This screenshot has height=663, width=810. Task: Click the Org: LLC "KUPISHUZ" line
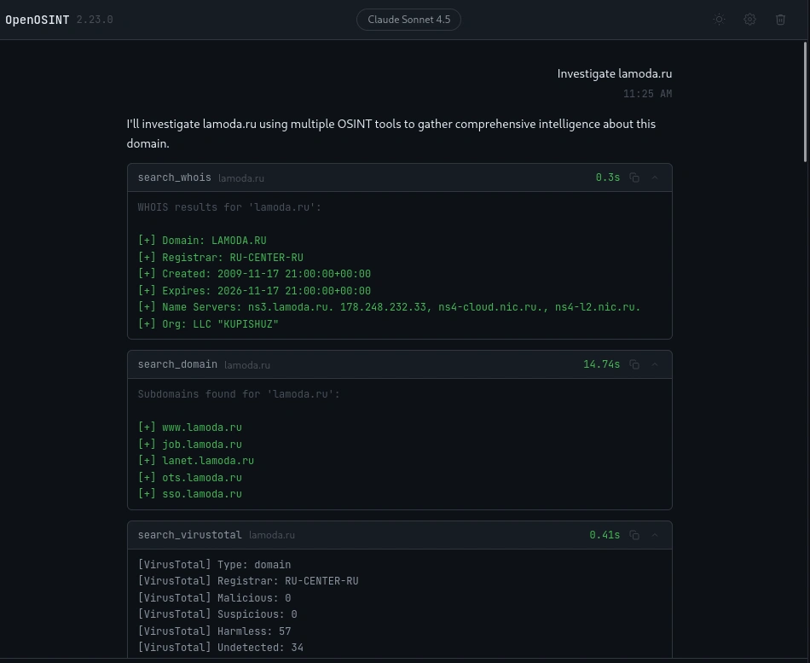tap(208, 323)
